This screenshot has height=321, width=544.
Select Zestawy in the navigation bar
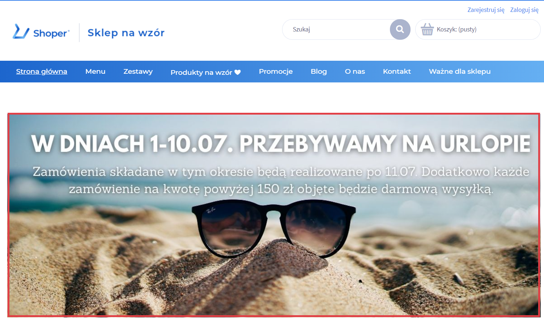point(138,72)
